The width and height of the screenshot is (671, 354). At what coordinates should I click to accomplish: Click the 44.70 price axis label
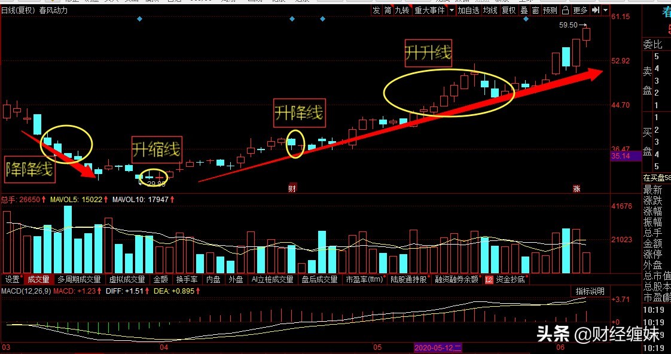(621, 105)
